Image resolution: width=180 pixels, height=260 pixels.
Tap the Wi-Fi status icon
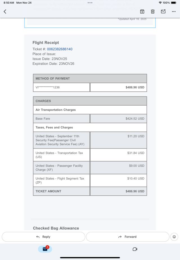point(160,3)
